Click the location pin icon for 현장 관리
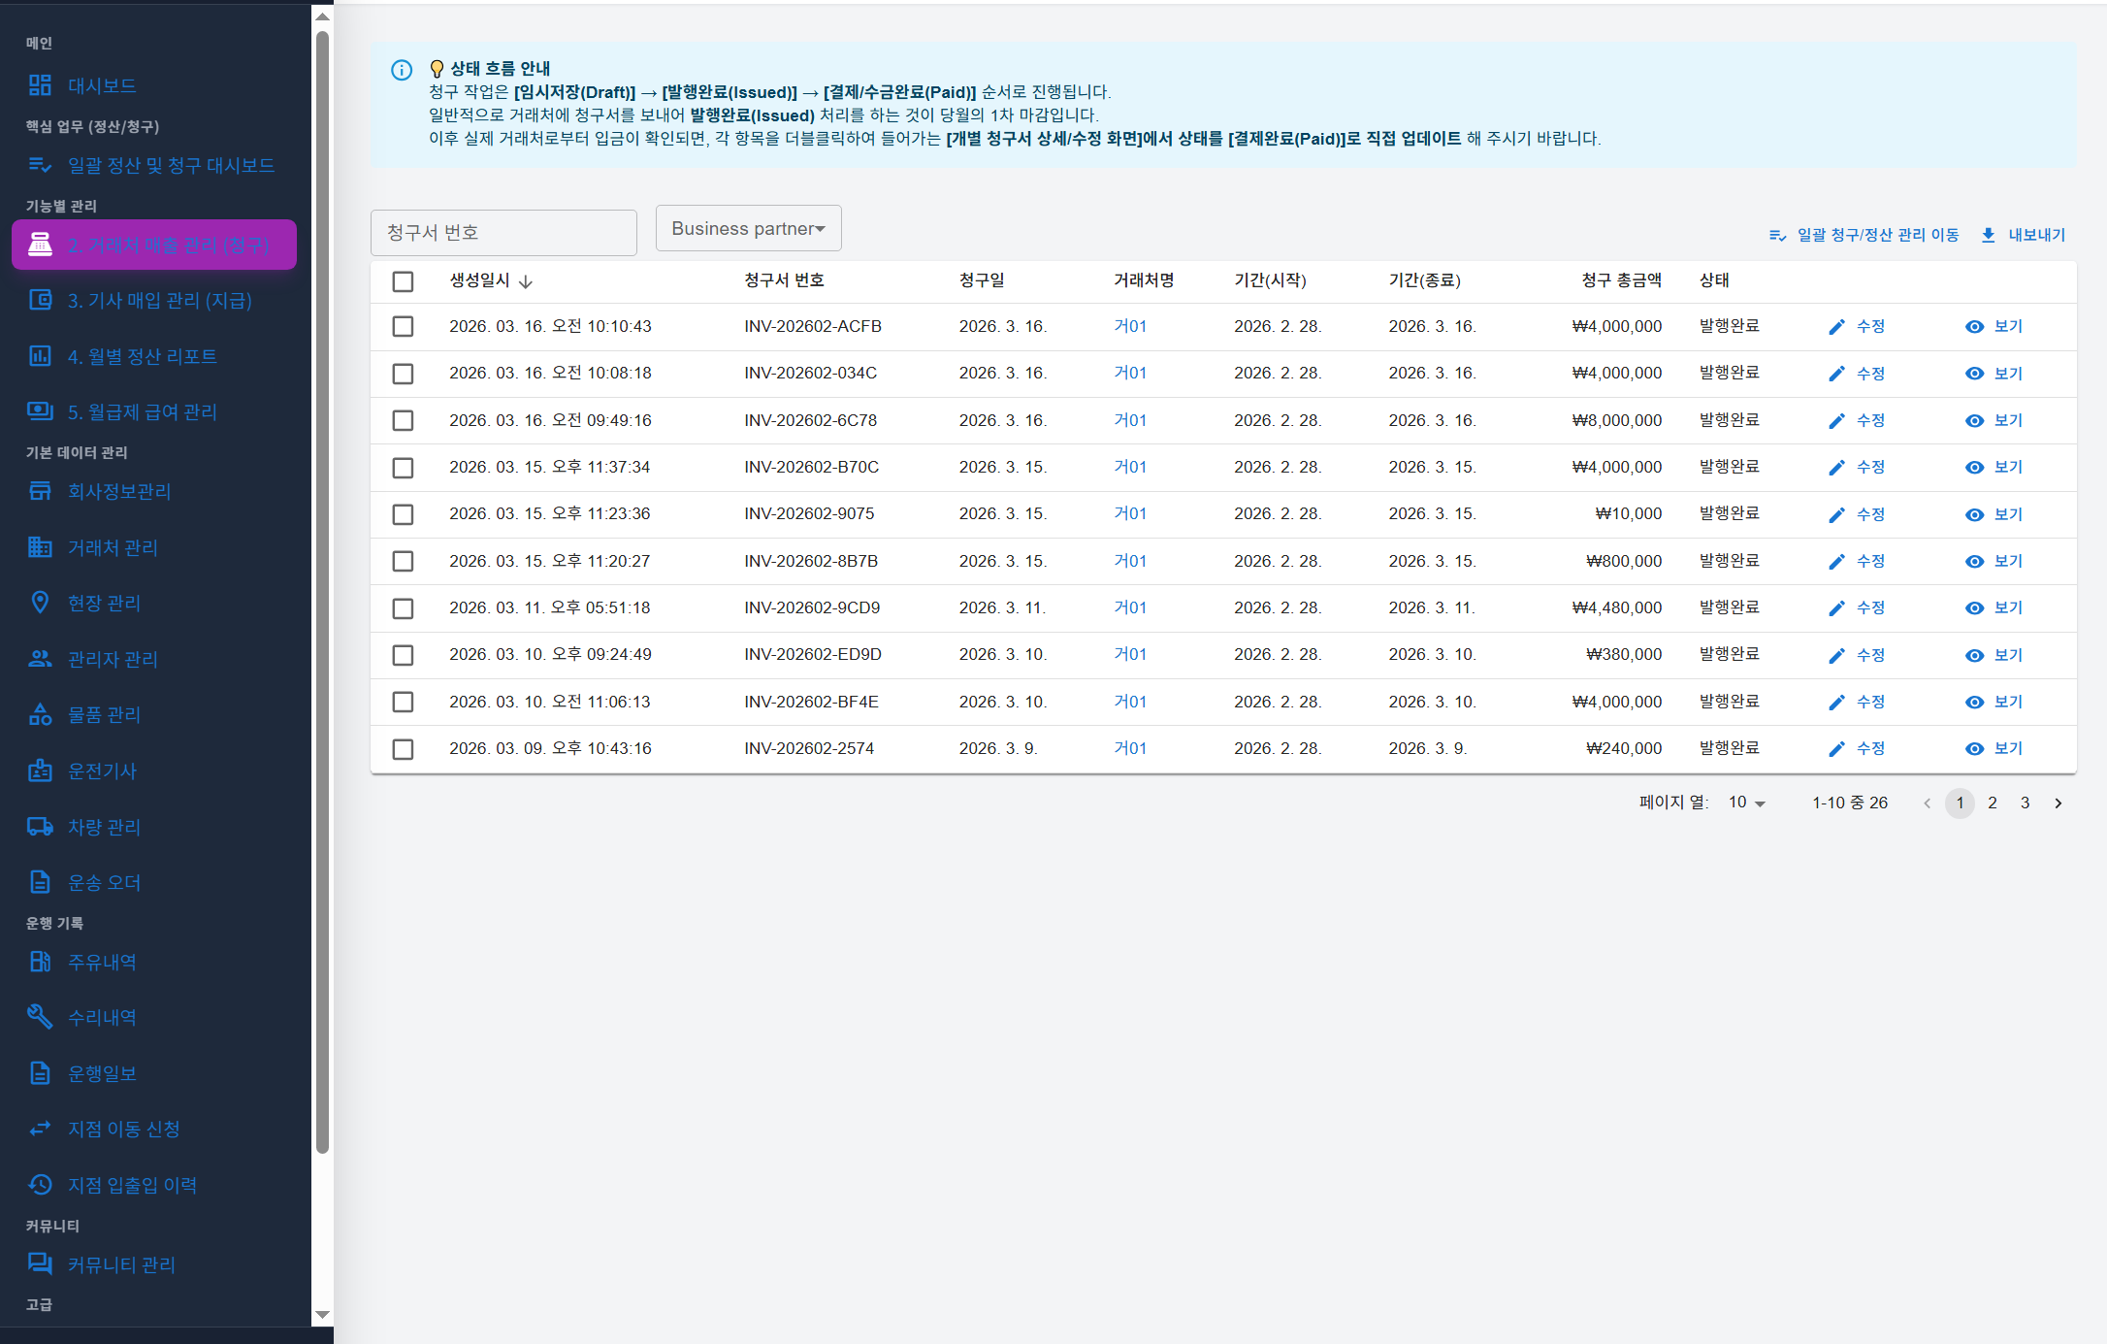Image resolution: width=2107 pixels, height=1344 pixels. (40, 603)
